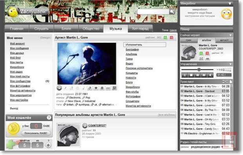This screenshot has width=243, height=155.
Task: Open the artist Альбомы link
Action: pos(131,54)
